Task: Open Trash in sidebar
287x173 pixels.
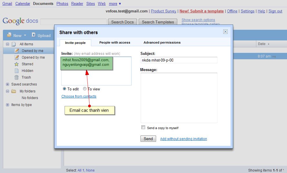Action: 26,77
